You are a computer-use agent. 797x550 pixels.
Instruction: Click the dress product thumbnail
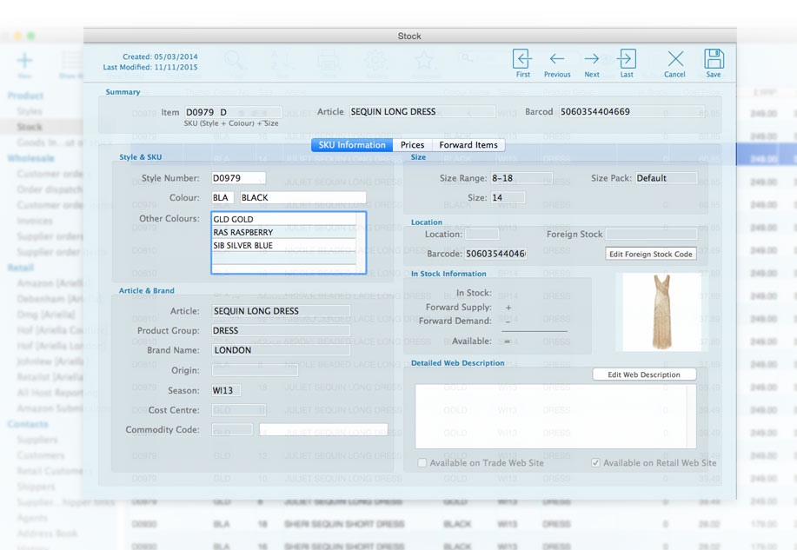click(x=661, y=312)
